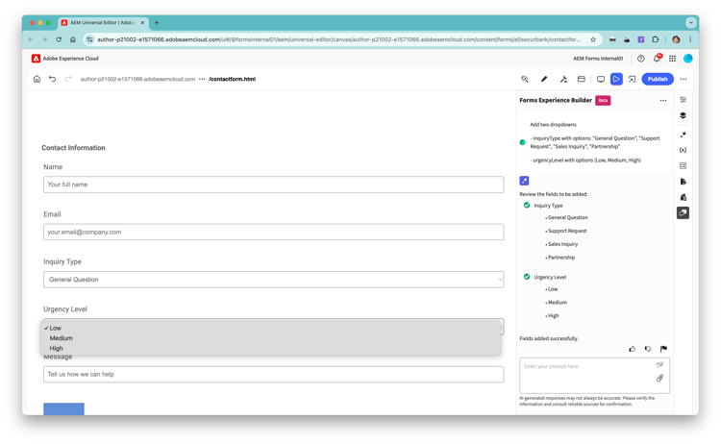Reload the browser page
This screenshot has width=721, height=444.
59,39
